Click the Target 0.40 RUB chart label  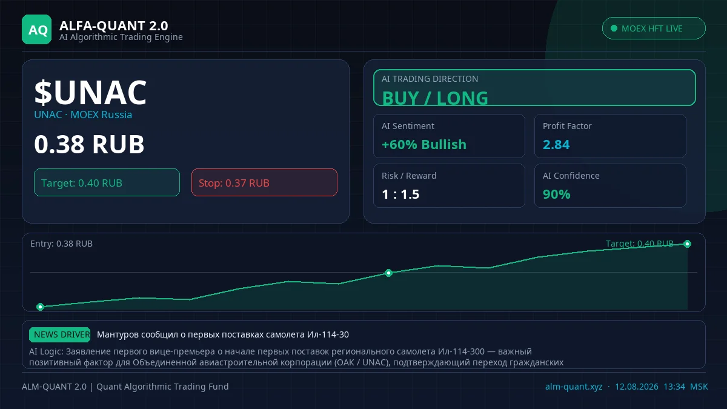coord(639,244)
